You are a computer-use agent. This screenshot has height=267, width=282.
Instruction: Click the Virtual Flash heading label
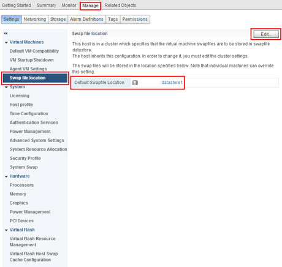coord(22,230)
